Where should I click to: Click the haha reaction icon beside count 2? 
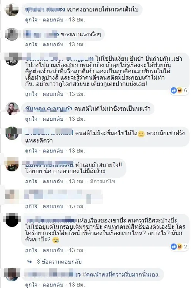pyautogui.click(x=180, y=247)
